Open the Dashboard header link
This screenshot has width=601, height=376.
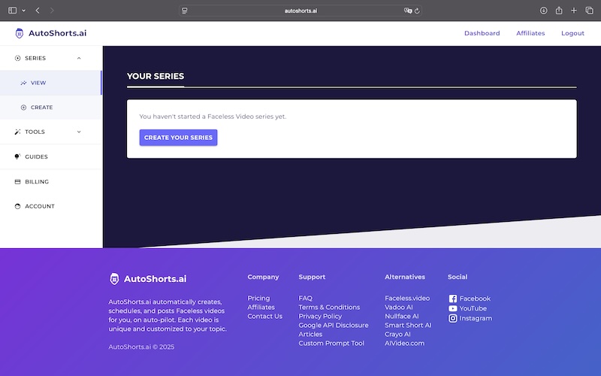[482, 33]
